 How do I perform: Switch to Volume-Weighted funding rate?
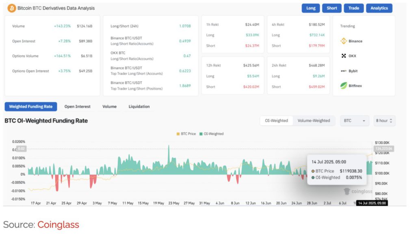314,120
